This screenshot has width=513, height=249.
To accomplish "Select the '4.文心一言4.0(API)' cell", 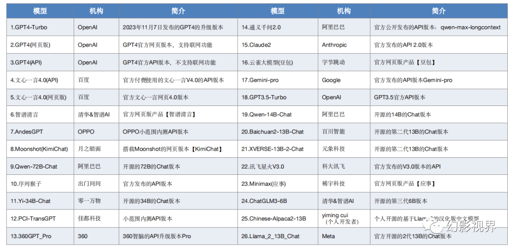I will (x=40, y=80).
